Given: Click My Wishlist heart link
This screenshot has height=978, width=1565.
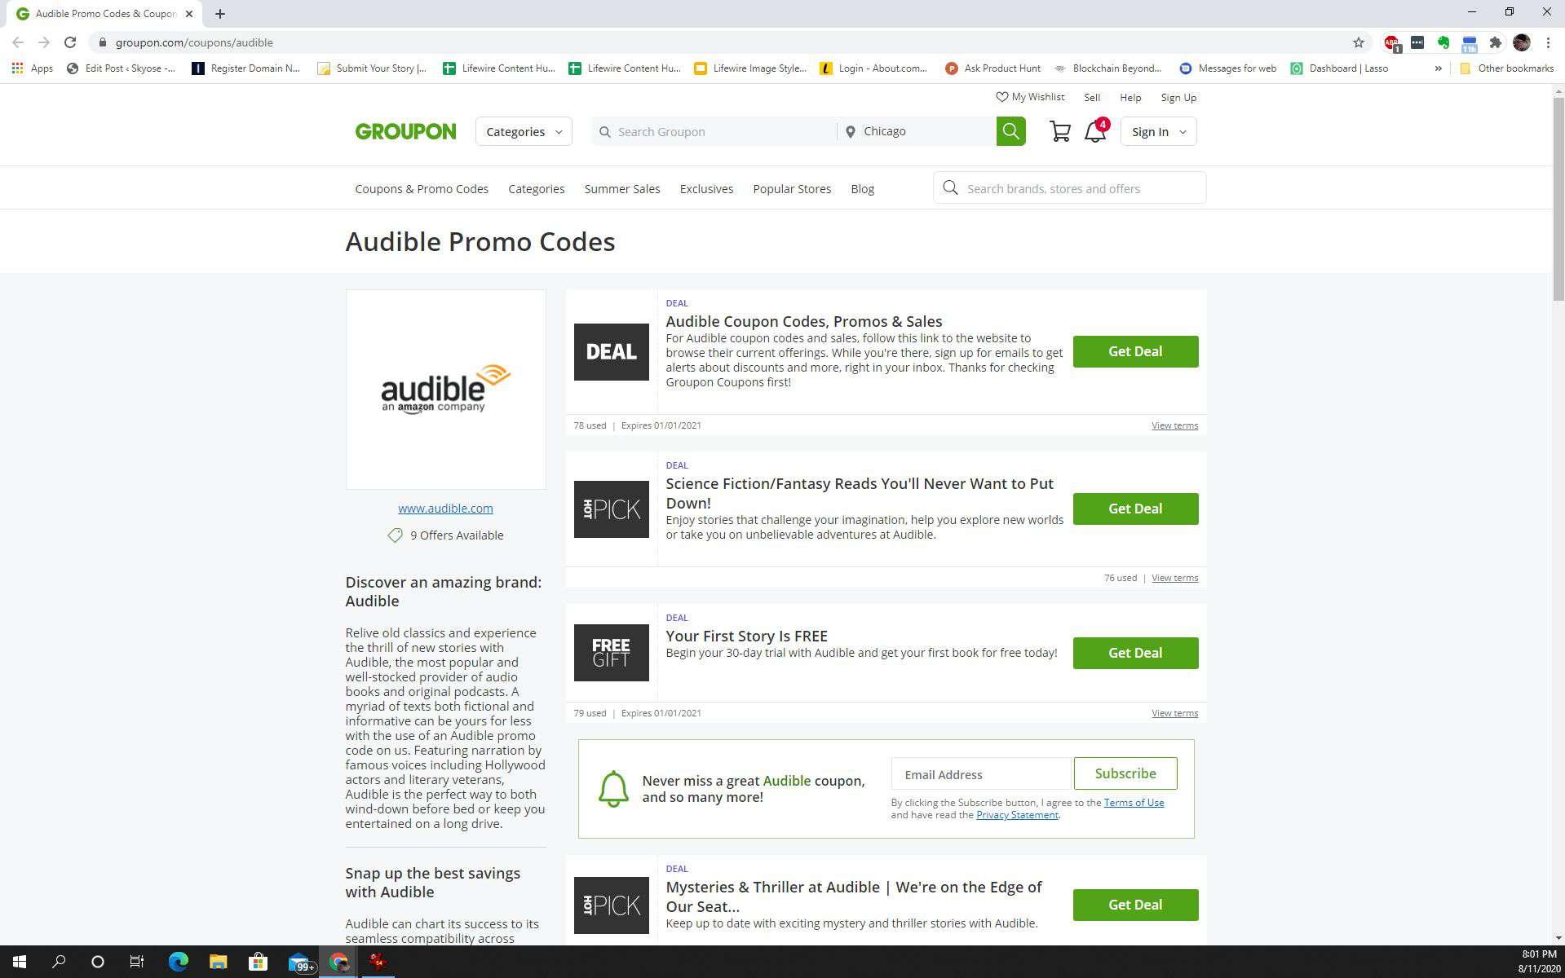Looking at the screenshot, I should click(1030, 97).
